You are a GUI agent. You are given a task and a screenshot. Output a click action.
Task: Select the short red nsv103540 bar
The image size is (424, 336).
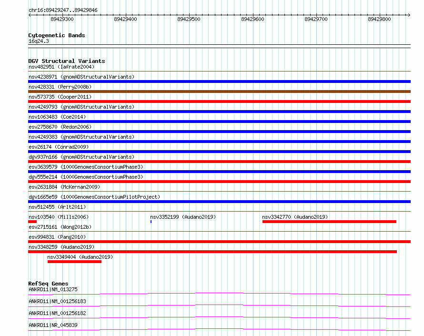pos(32,222)
